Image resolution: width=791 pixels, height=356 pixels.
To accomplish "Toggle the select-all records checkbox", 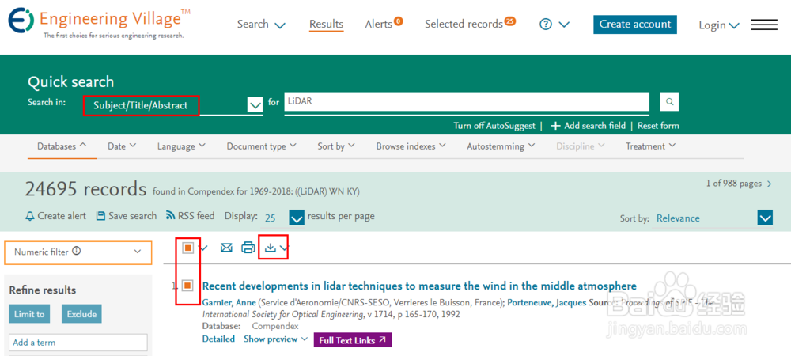I will click(187, 248).
